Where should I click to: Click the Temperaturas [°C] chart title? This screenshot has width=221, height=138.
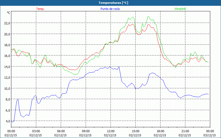[x=113, y=3]
